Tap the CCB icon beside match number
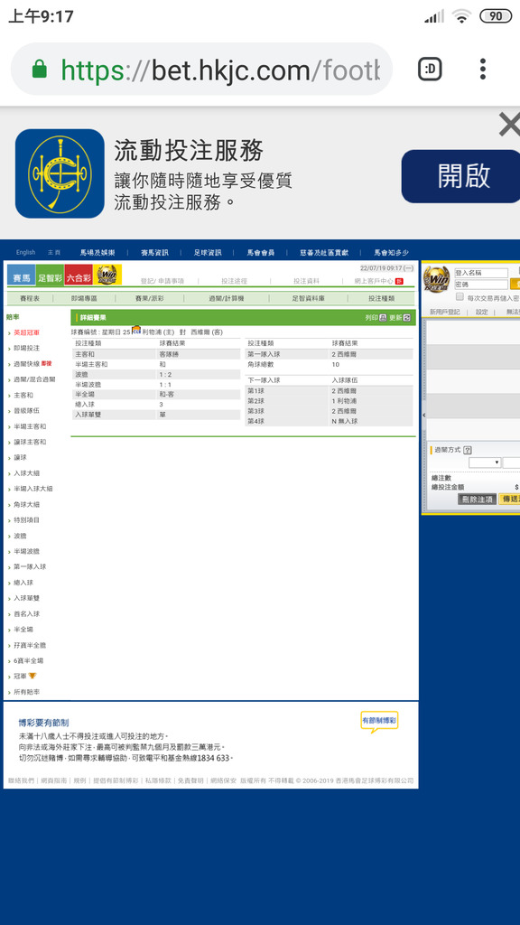The image size is (520, 925). click(x=136, y=330)
